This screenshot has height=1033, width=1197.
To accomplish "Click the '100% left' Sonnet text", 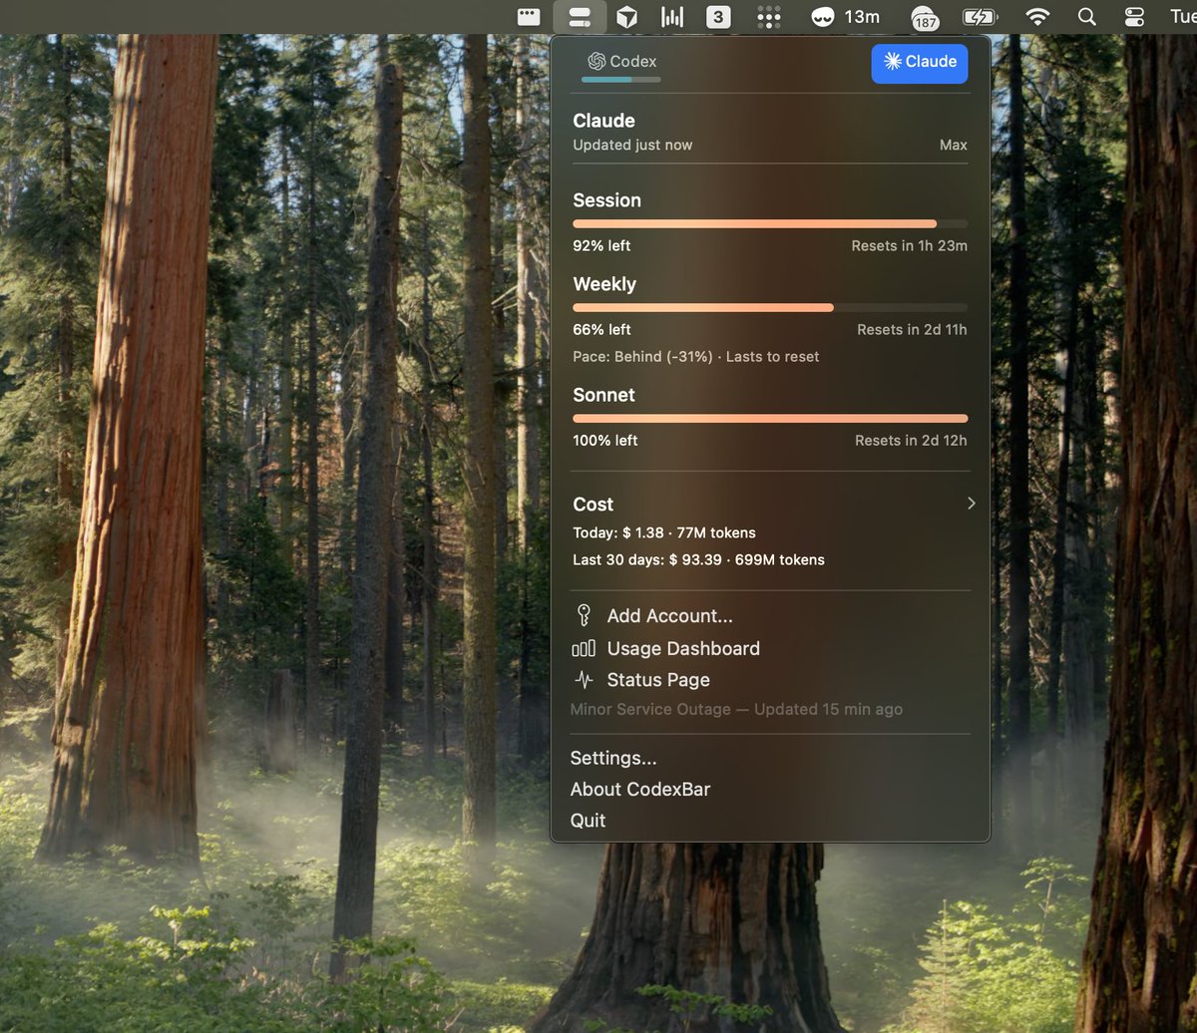I will pyautogui.click(x=605, y=440).
